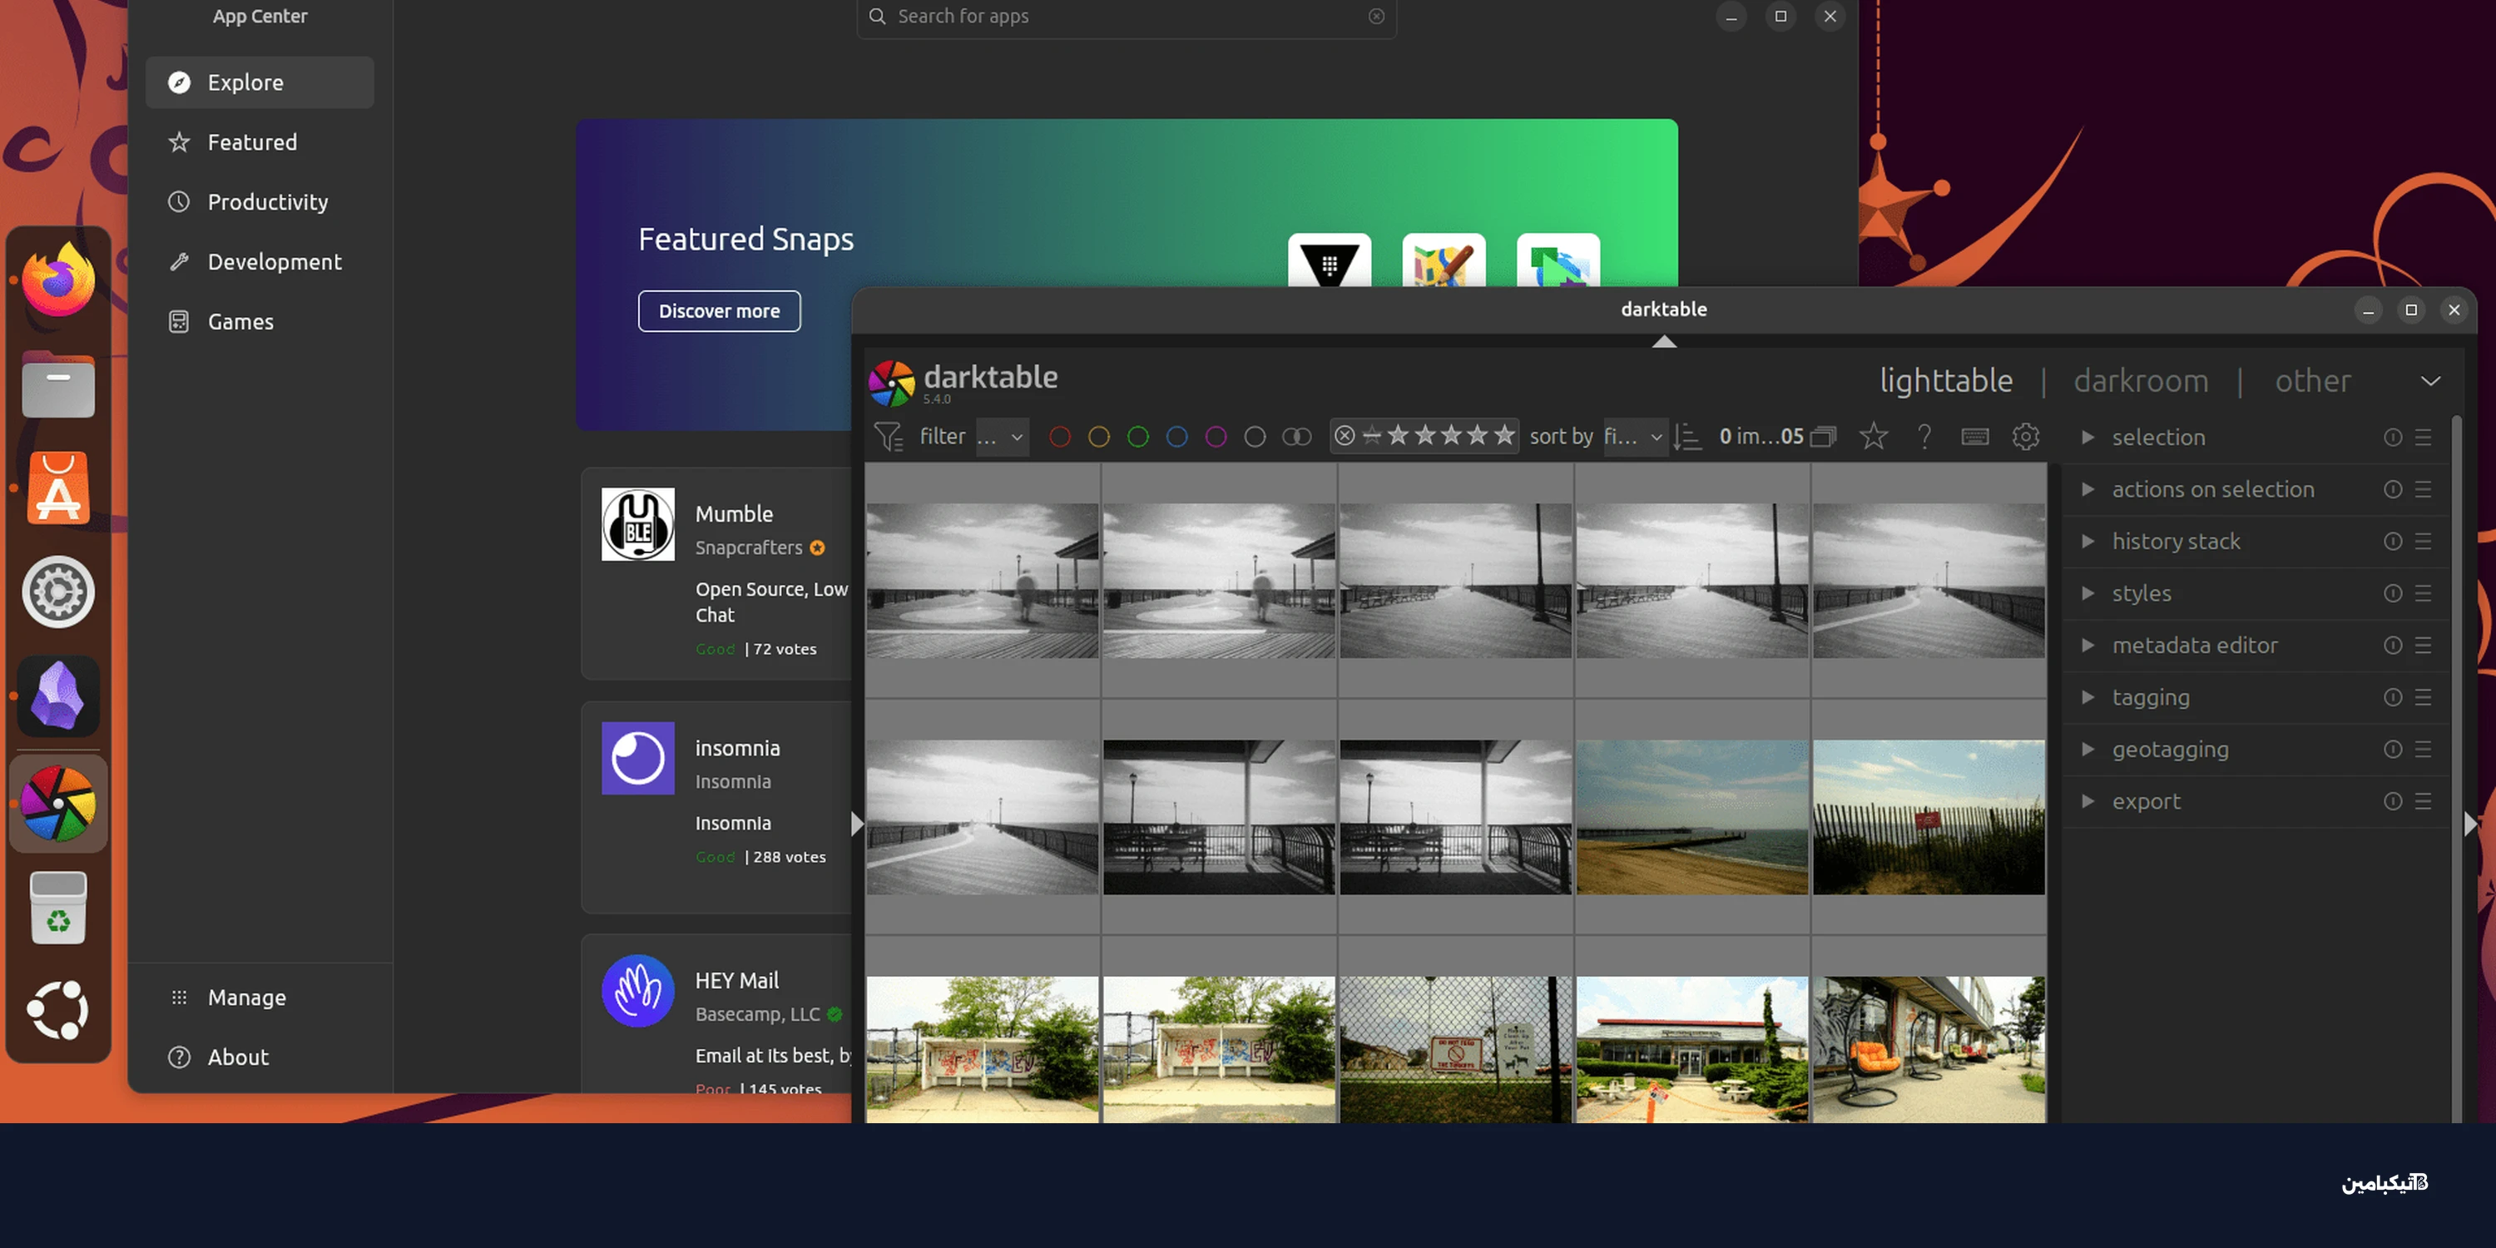The width and height of the screenshot is (2496, 1248).
Task: Click the rejected images filter icon
Action: tap(1345, 436)
